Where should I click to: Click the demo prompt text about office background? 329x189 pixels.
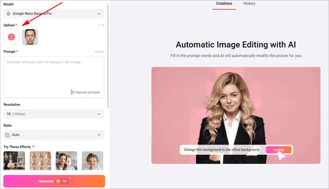(x=222, y=150)
